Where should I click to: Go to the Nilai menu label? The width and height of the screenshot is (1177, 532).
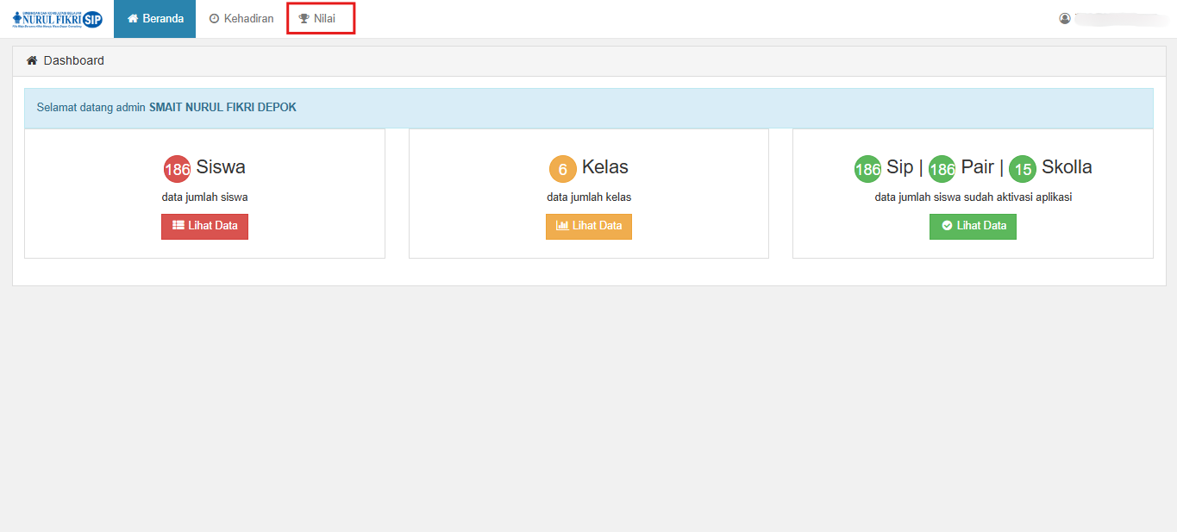pyautogui.click(x=324, y=19)
